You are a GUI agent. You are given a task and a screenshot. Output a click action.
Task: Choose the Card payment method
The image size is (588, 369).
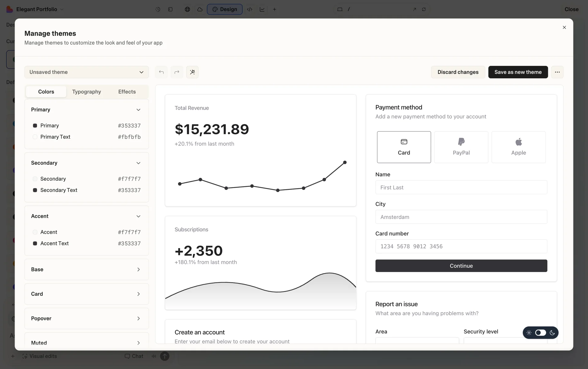404,147
